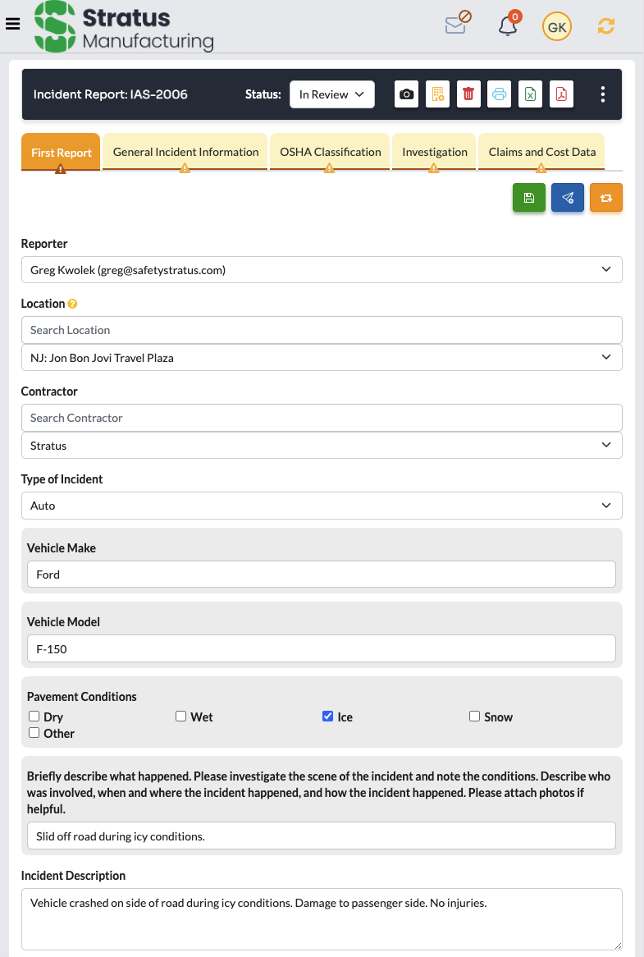644x957 pixels.
Task: Print the incident report via printer icon
Action: [499, 94]
